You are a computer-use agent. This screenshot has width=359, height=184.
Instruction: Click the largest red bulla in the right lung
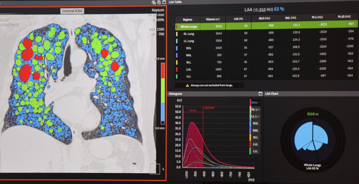(25, 73)
